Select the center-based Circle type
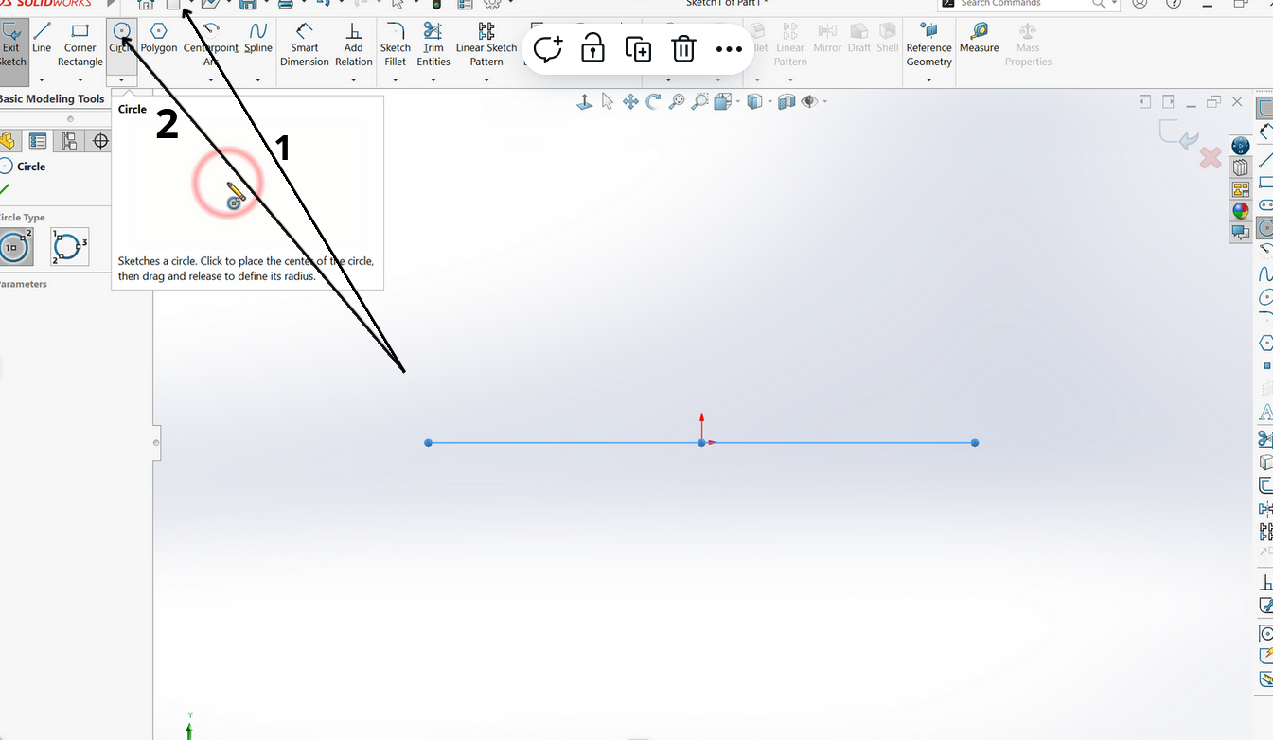 pyautogui.click(x=16, y=247)
